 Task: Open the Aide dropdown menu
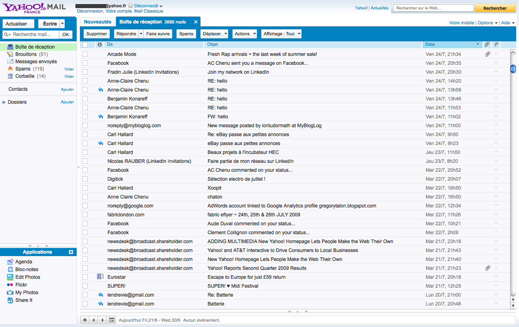tap(508, 23)
